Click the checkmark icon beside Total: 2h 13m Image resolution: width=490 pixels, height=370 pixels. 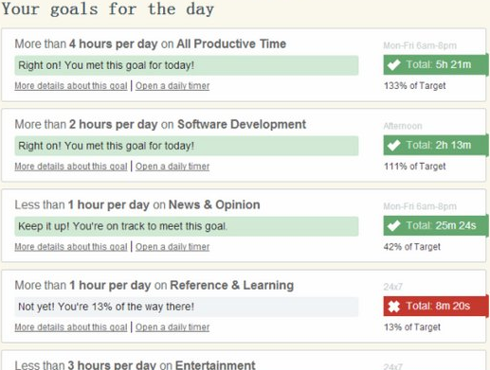point(393,146)
